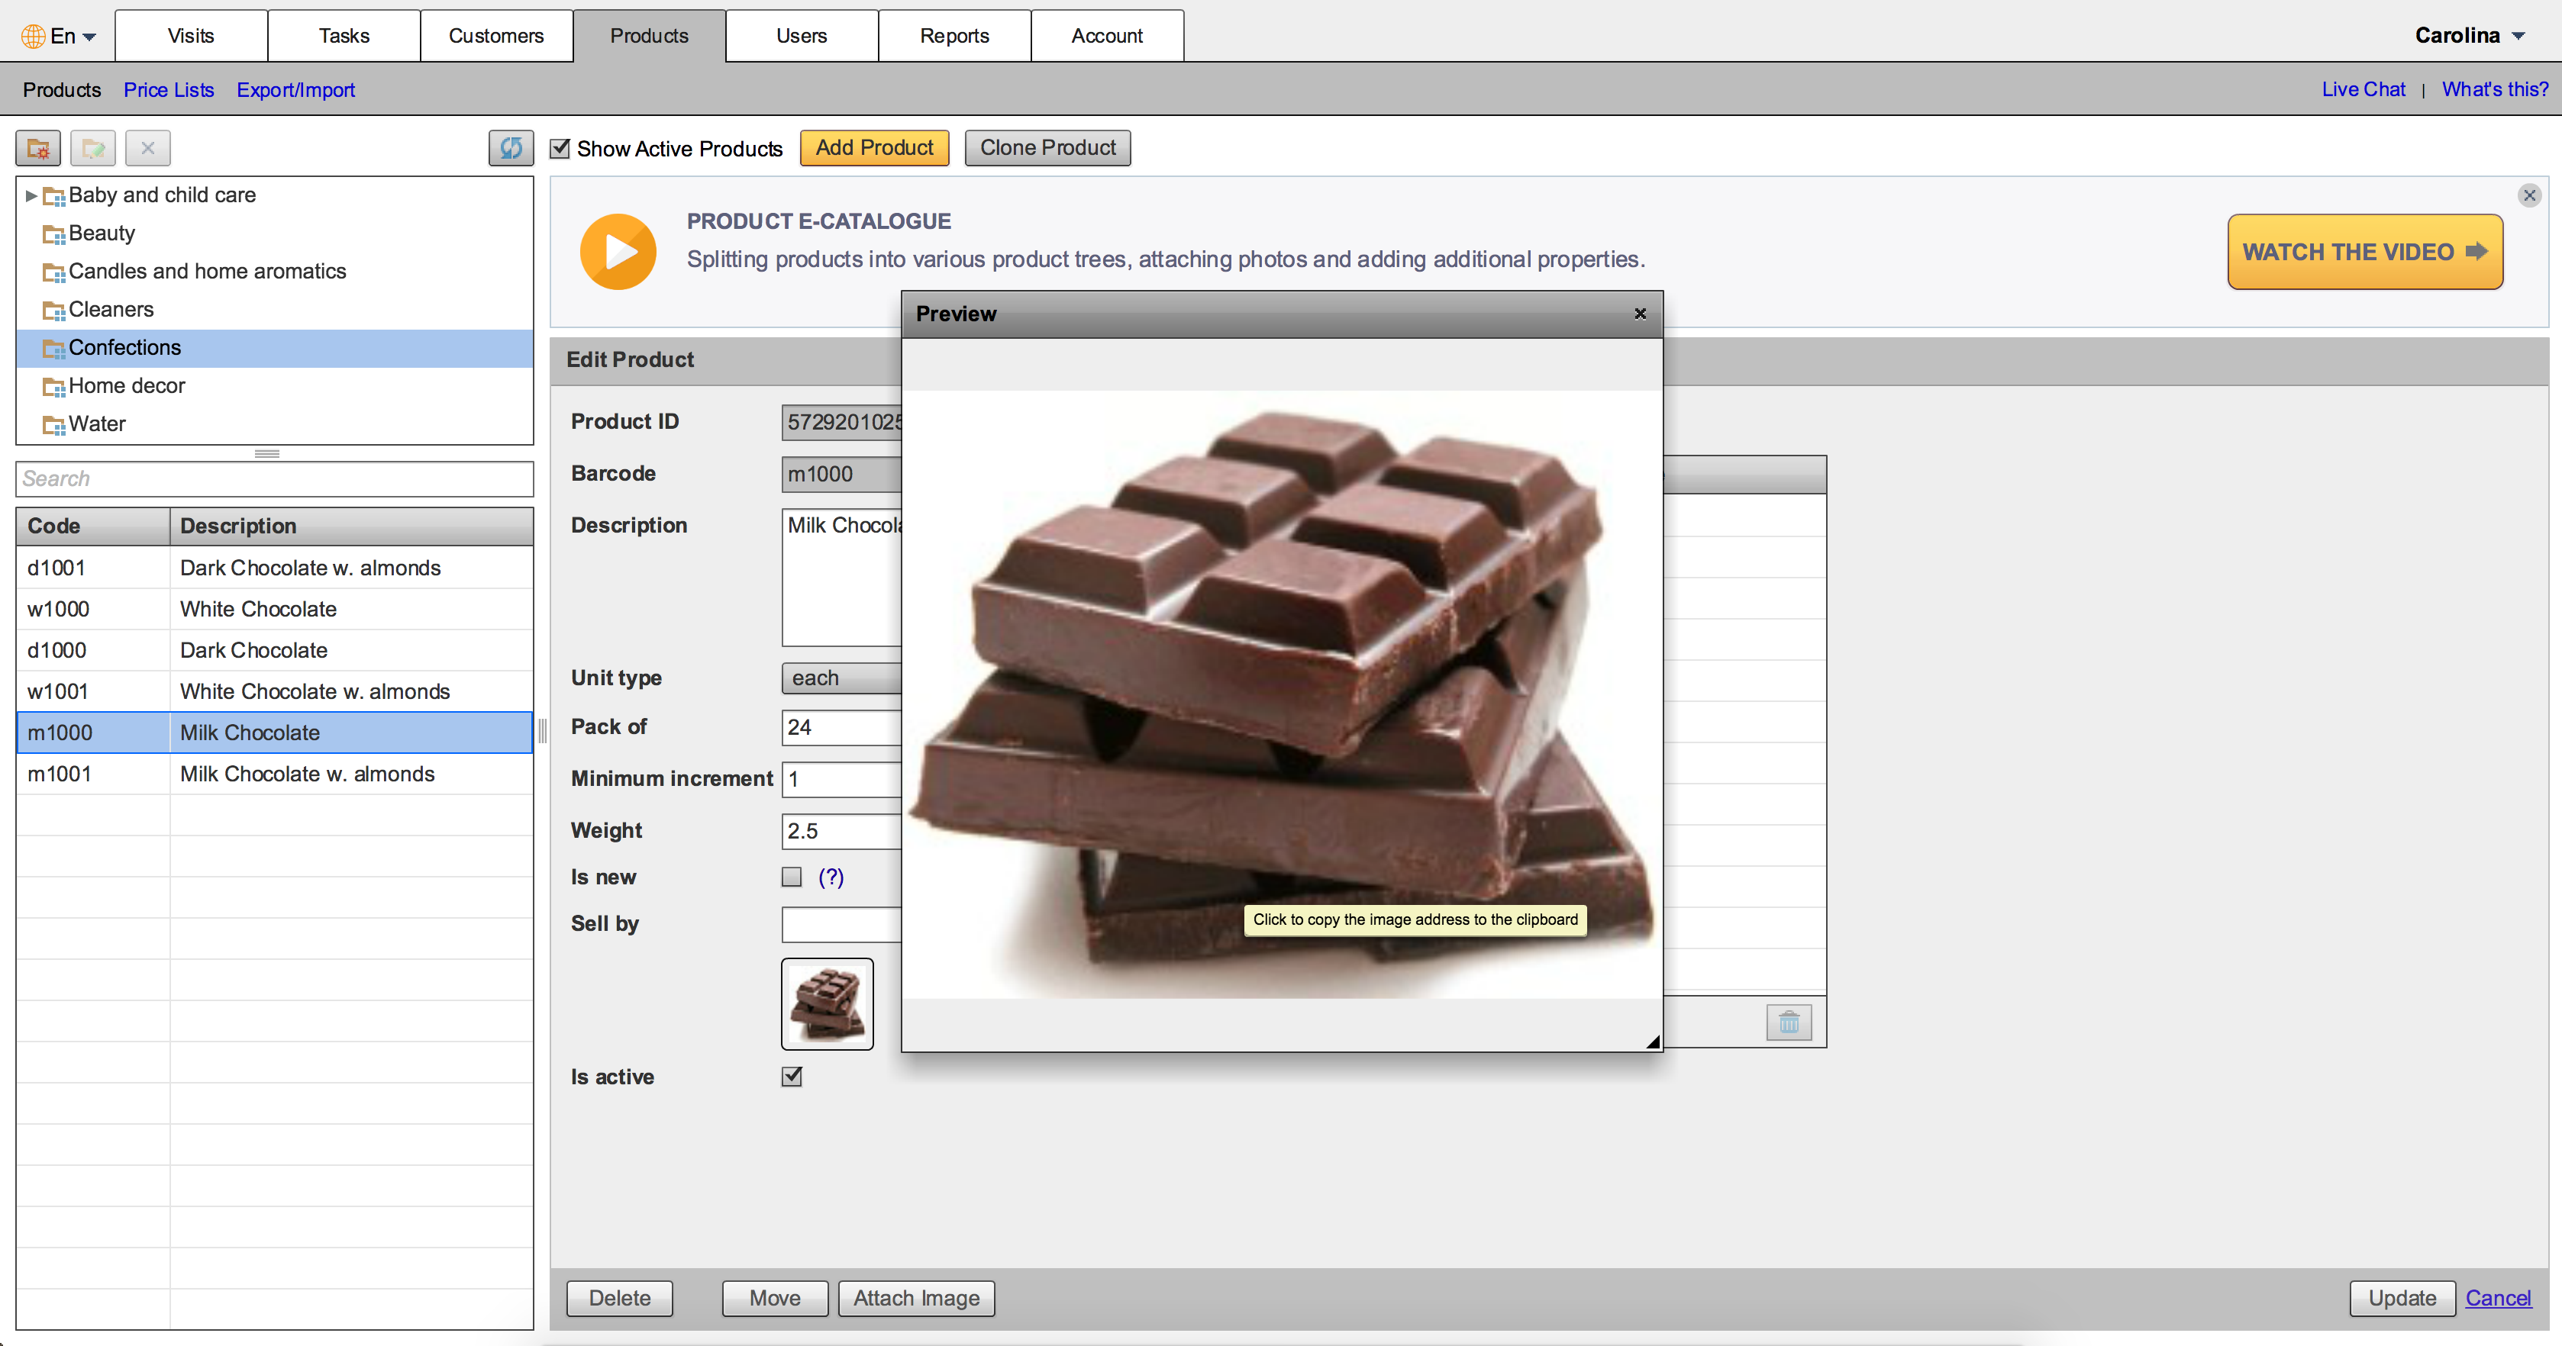Uncheck Show Active Products checkbox
This screenshot has width=2562, height=1346.
tap(561, 148)
